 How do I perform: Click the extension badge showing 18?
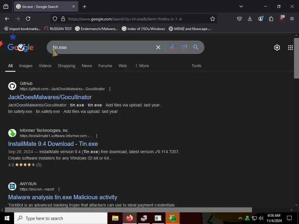click(282, 18)
